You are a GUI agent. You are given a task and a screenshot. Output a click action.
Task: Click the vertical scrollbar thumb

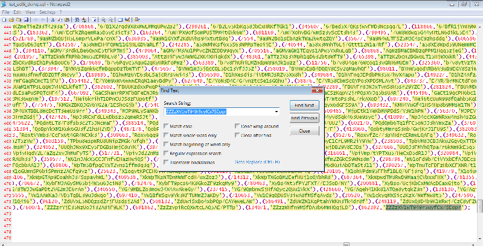480,206
